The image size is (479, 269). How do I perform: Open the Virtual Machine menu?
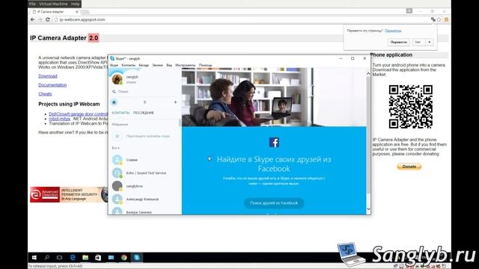point(53,4)
